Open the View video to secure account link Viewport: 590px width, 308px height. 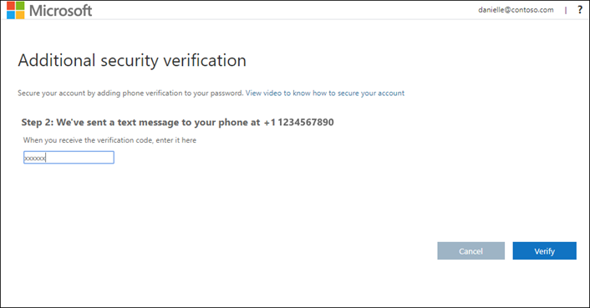[x=325, y=93]
